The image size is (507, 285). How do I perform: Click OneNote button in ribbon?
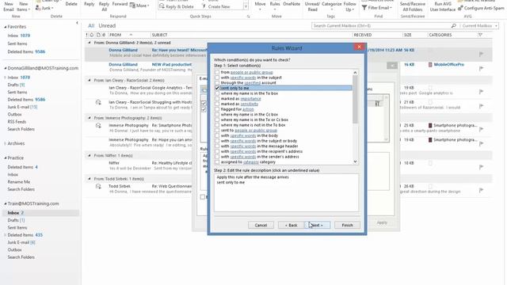pyautogui.click(x=292, y=5)
